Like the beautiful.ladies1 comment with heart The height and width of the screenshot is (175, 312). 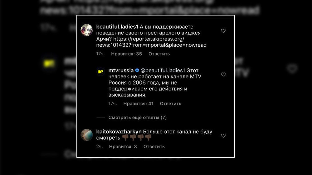(223, 31)
